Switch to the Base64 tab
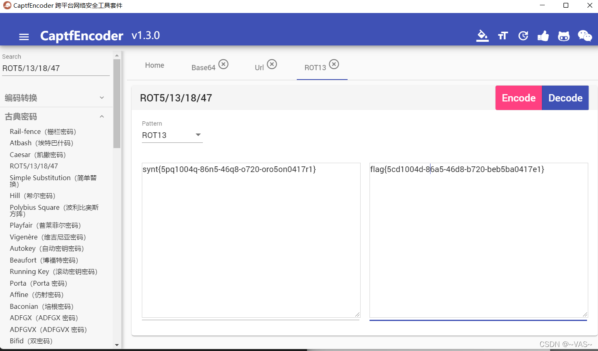The image size is (598, 351). (x=203, y=68)
